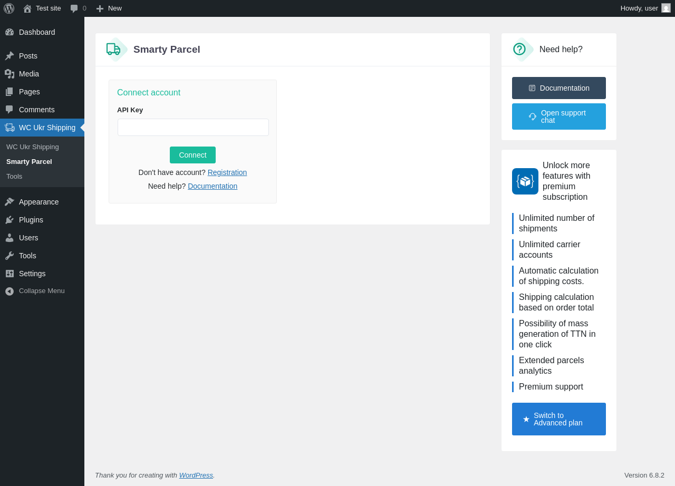
Task: Open Documentation dark button in help panel
Action: click(559, 88)
